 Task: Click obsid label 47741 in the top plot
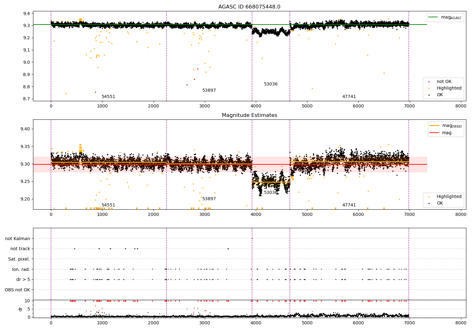pos(349,97)
